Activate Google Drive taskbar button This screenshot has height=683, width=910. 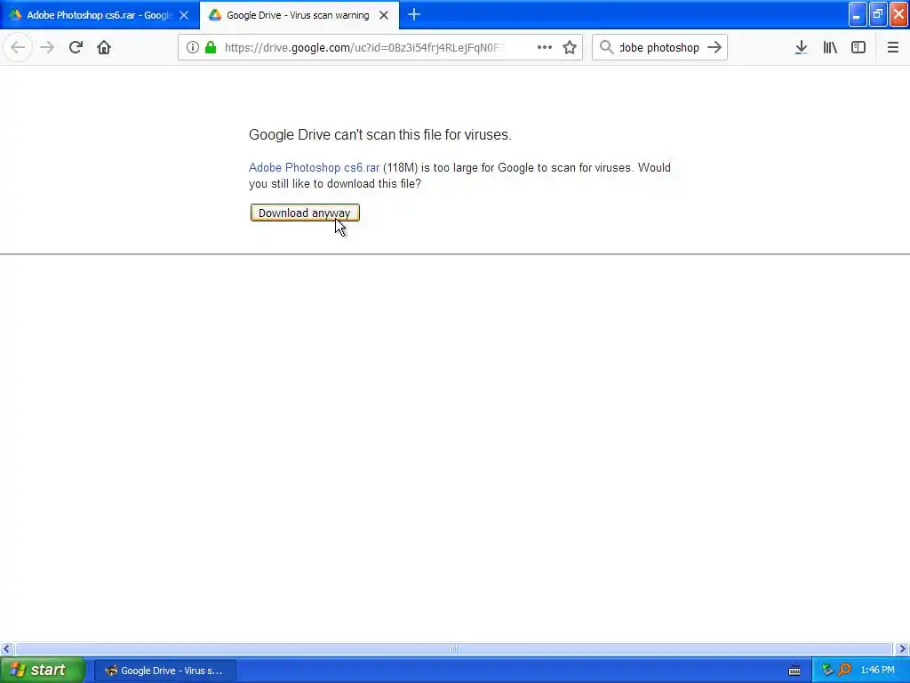click(x=164, y=671)
